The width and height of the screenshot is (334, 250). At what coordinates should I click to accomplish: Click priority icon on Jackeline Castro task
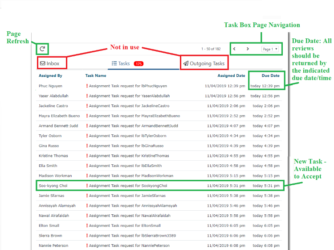pyautogui.click(x=87, y=106)
